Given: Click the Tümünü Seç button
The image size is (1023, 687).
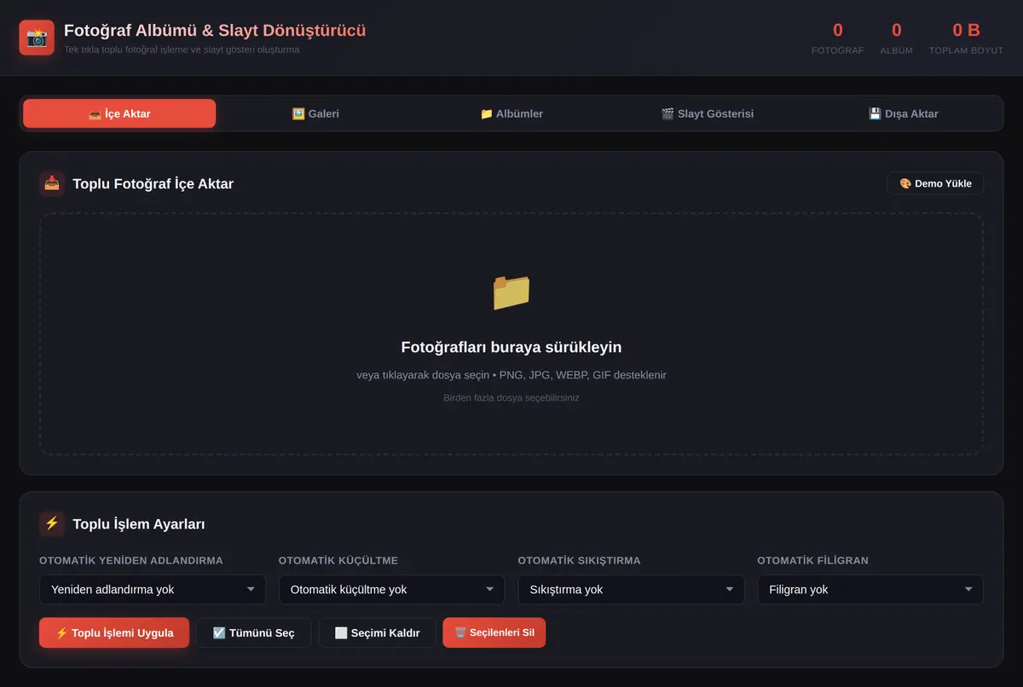Looking at the screenshot, I should coord(254,632).
